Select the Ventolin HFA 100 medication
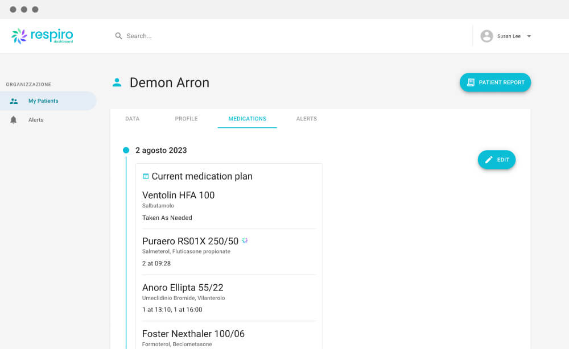This screenshot has height=349, width=569. click(179, 196)
